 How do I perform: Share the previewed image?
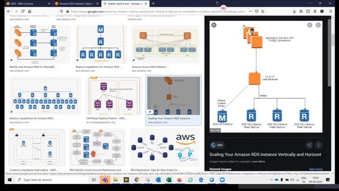coord(309,145)
